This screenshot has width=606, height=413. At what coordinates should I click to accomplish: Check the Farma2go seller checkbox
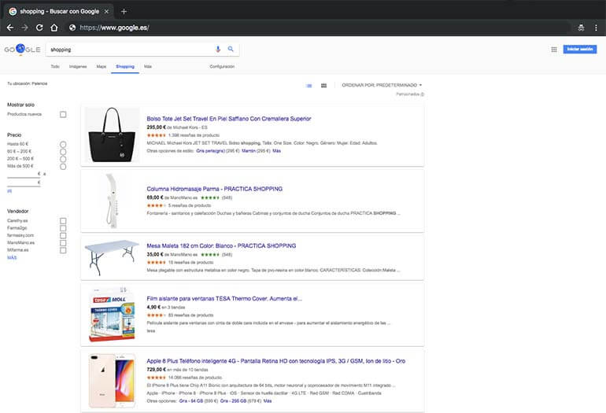tap(63, 228)
